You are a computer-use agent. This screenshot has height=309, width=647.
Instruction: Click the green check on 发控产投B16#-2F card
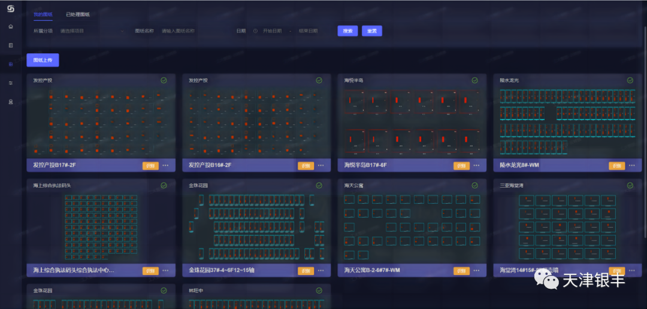[x=319, y=80]
